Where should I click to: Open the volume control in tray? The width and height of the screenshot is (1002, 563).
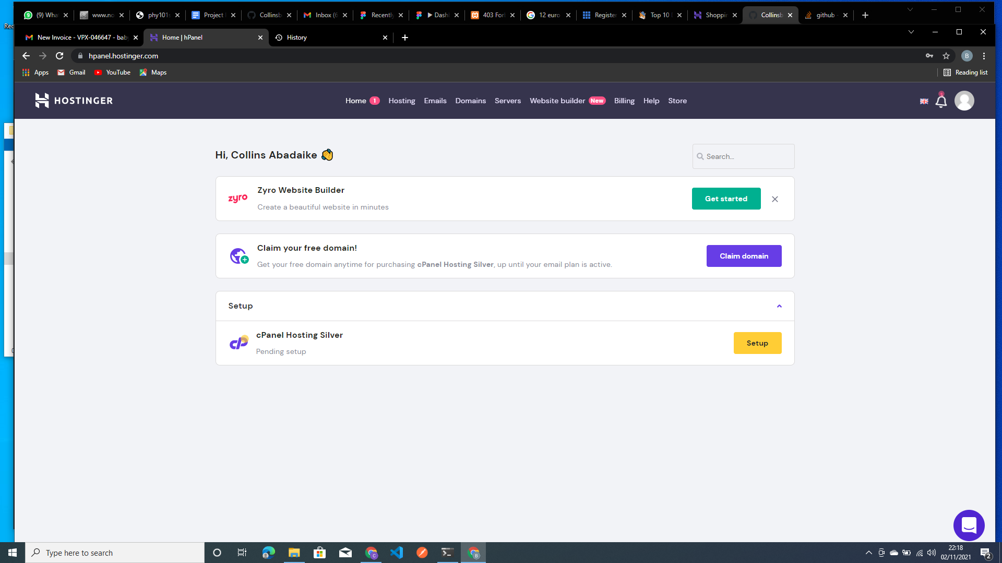[932, 553]
